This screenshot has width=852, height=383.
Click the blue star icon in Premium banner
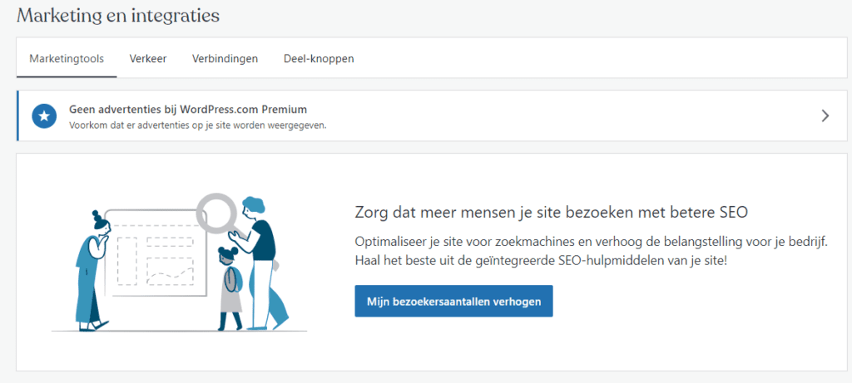pos(45,116)
